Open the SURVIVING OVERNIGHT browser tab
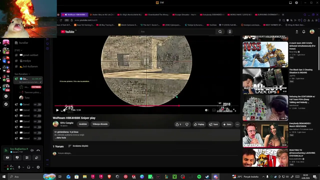The image size is (320, 180). pos(267,15)
